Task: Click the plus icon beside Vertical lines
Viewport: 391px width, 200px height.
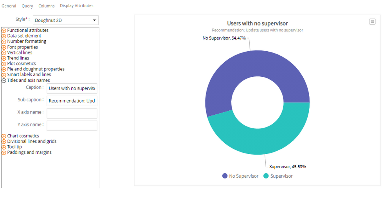Action: pyautogui.click(x=4, y=53)
